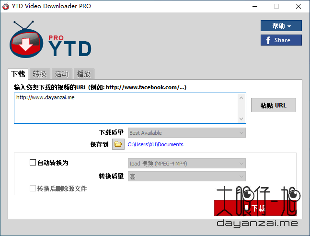Click the URL box scroll up arrow
Image resolution: width=310 pixels, height=236 pixels.
[241, 98]
